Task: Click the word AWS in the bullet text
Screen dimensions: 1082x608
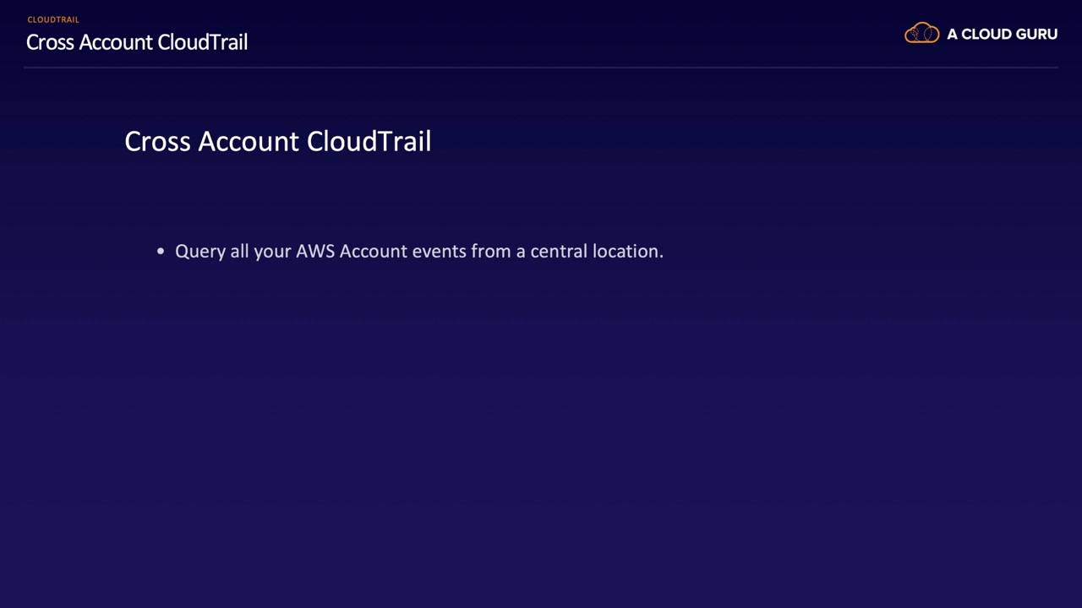Action: tap(314, 252)
